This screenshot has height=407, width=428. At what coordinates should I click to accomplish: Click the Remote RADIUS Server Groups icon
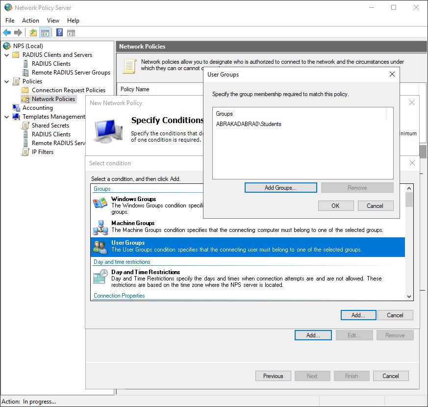click(x=25, y=73)
